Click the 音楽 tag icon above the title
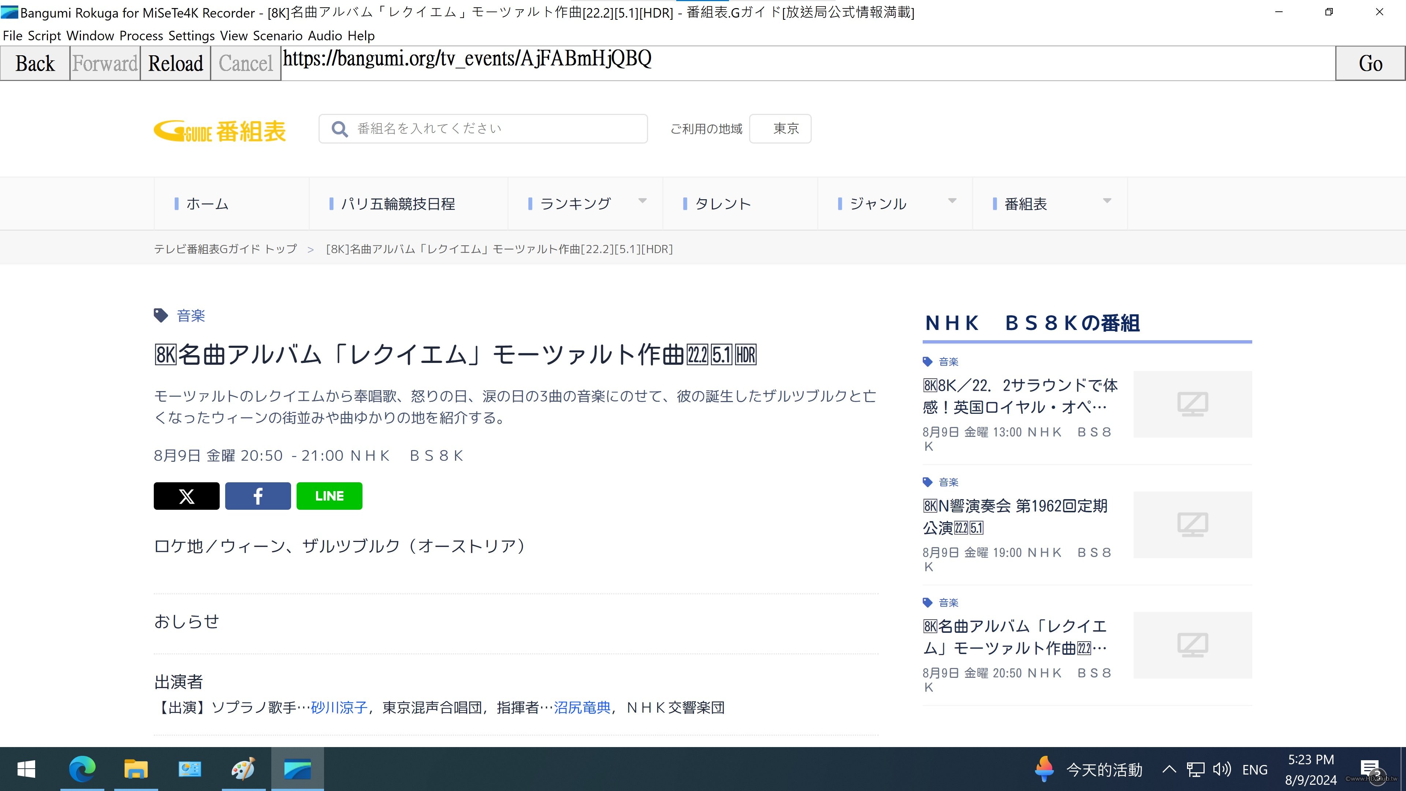Viewport: 1406px width, 791px height. coord(160,316)
